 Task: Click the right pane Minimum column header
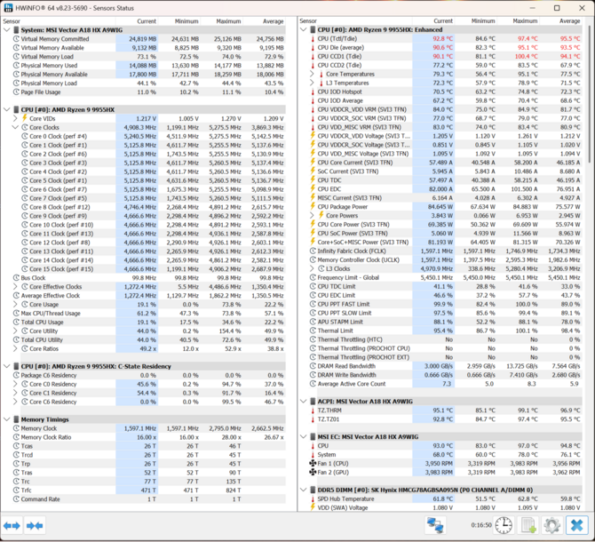pos(476,20)
